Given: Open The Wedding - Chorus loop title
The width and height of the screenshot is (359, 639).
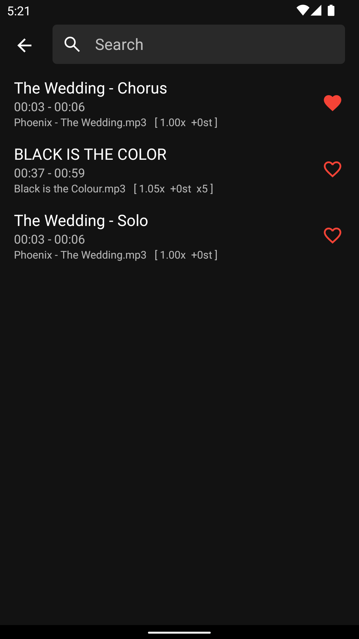Looking at the screenshot, I should tap(90, 88).
